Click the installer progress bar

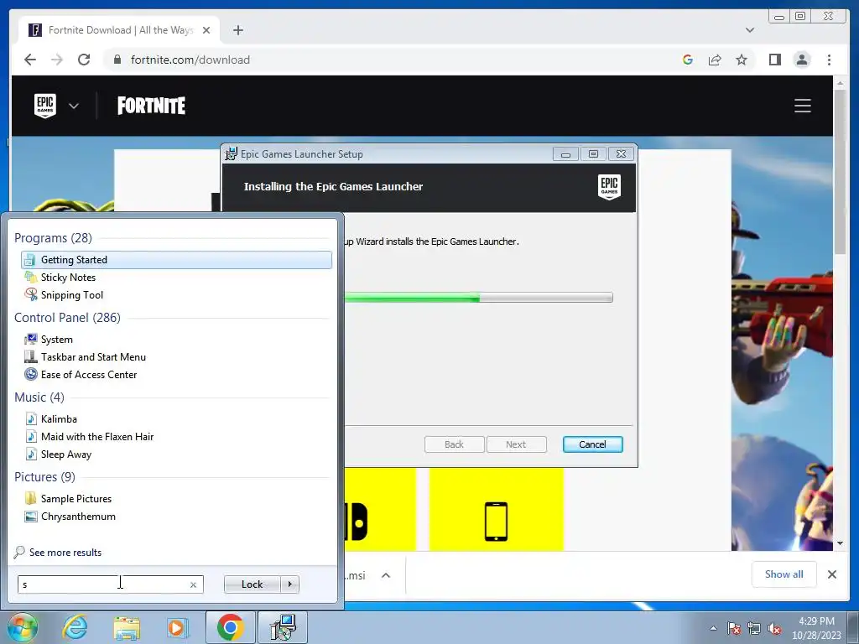click(x=477, y=298)
